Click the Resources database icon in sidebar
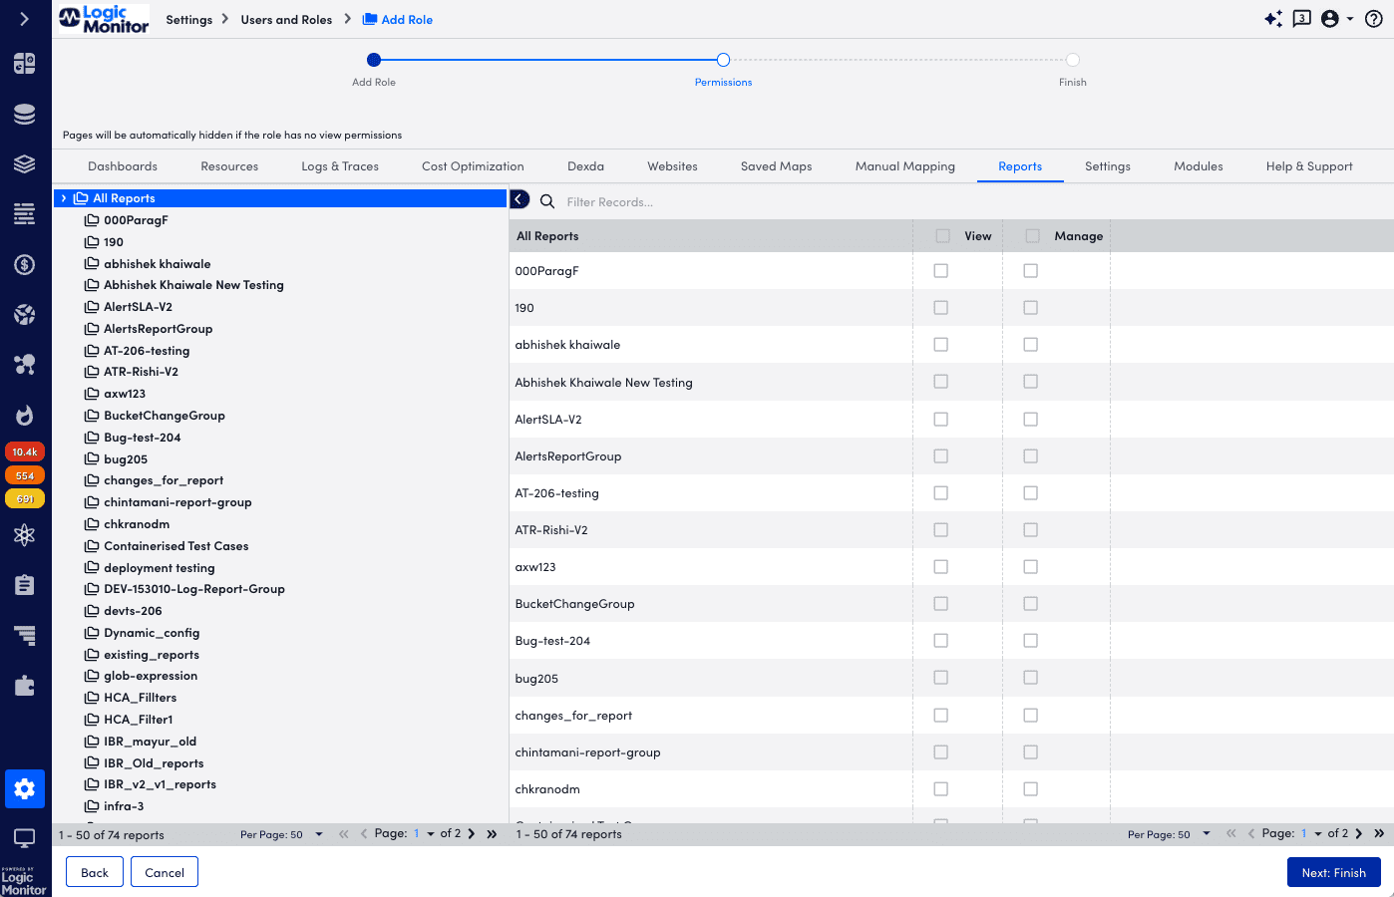This screenshot has width=1394, height=897. coord(25,113)
